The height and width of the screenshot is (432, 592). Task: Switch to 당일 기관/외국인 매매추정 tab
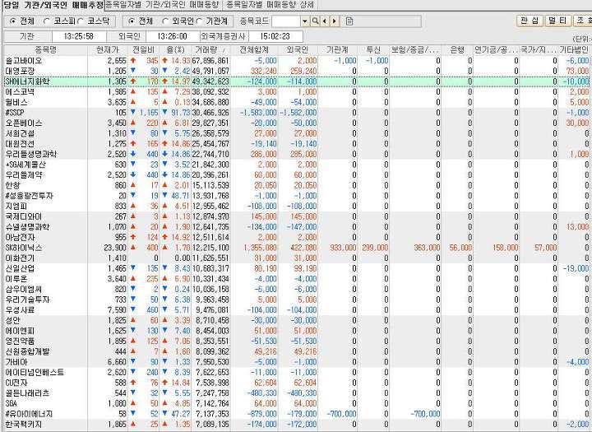53,5
